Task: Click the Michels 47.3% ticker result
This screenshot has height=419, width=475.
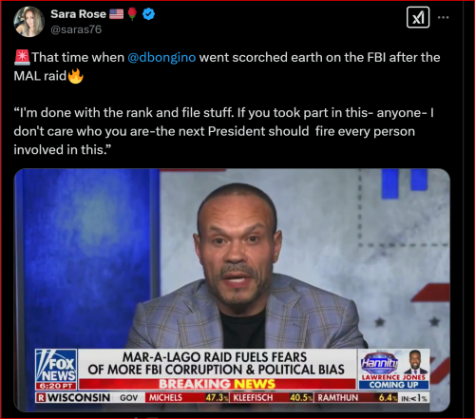Action: point(188,397)
